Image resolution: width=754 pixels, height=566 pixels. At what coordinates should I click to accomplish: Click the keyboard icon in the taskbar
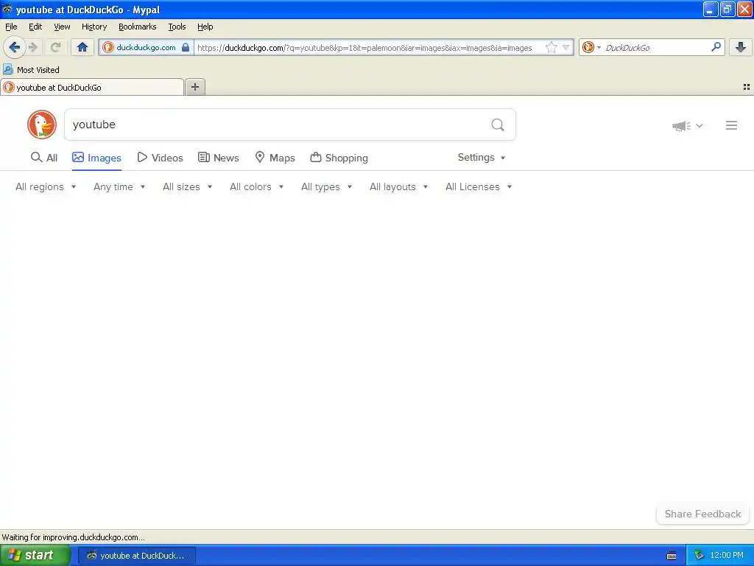point(672,556)
